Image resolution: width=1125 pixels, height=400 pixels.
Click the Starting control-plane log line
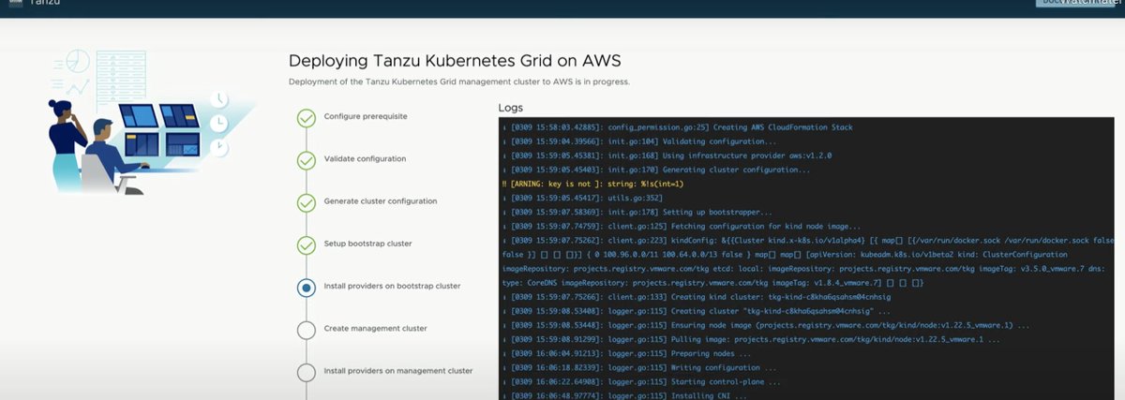(641, 381)
